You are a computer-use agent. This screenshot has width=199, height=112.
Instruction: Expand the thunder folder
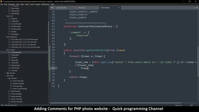(6, 73)
